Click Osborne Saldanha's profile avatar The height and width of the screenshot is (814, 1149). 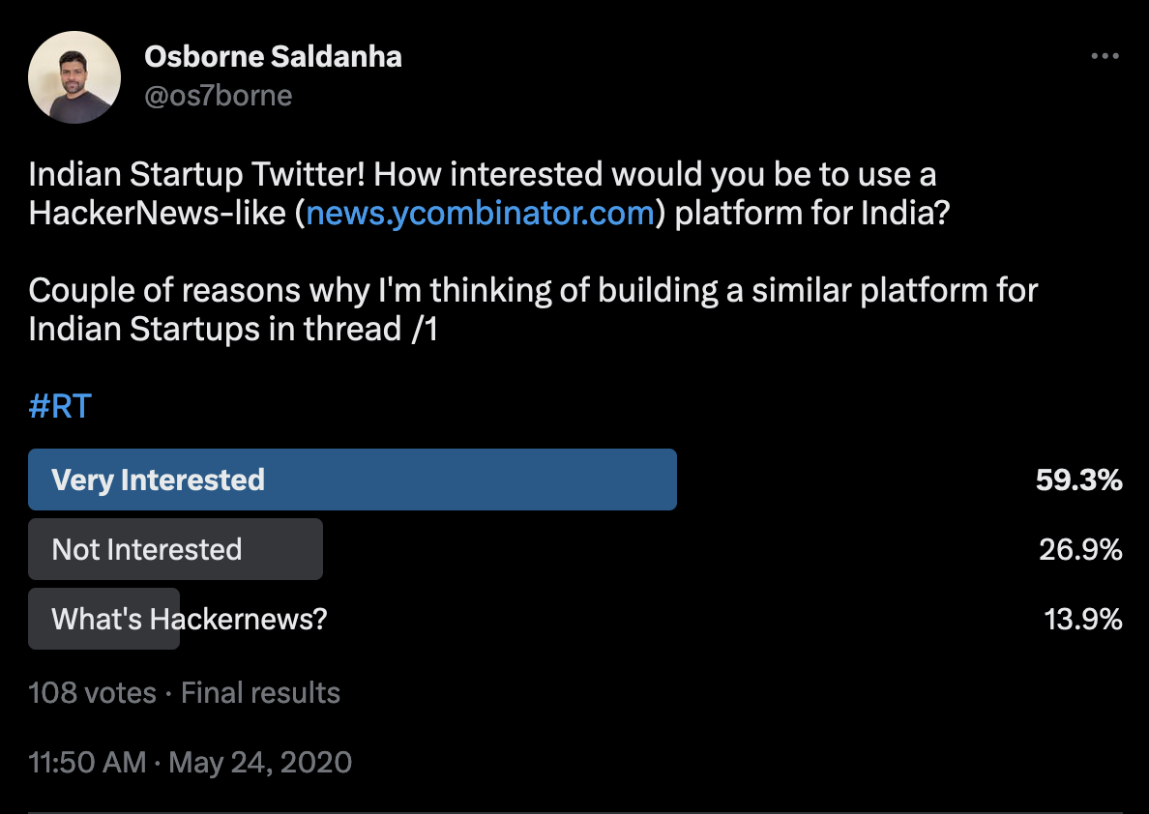tap(74, 77)
